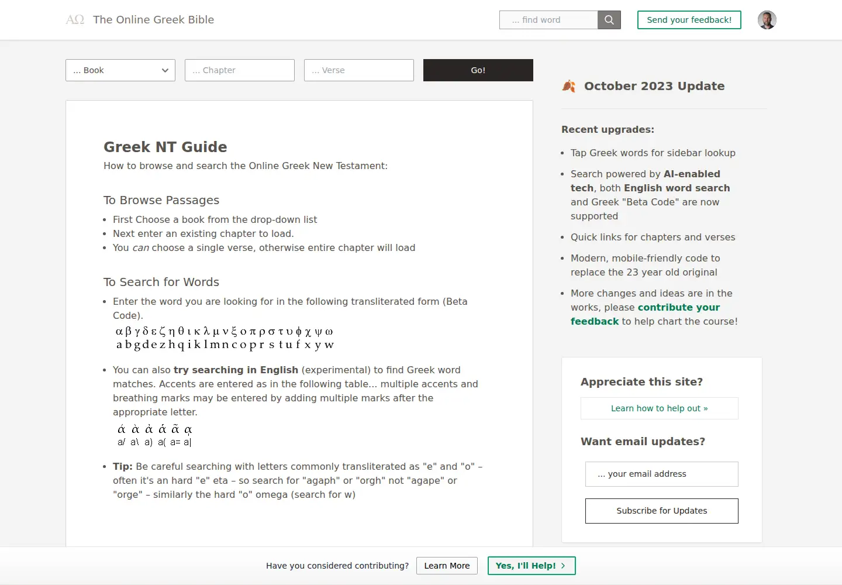The image size is (842, 585).
Task: Focus the Chapter input field
Action: pyautogui.click(x=240, y=70)
